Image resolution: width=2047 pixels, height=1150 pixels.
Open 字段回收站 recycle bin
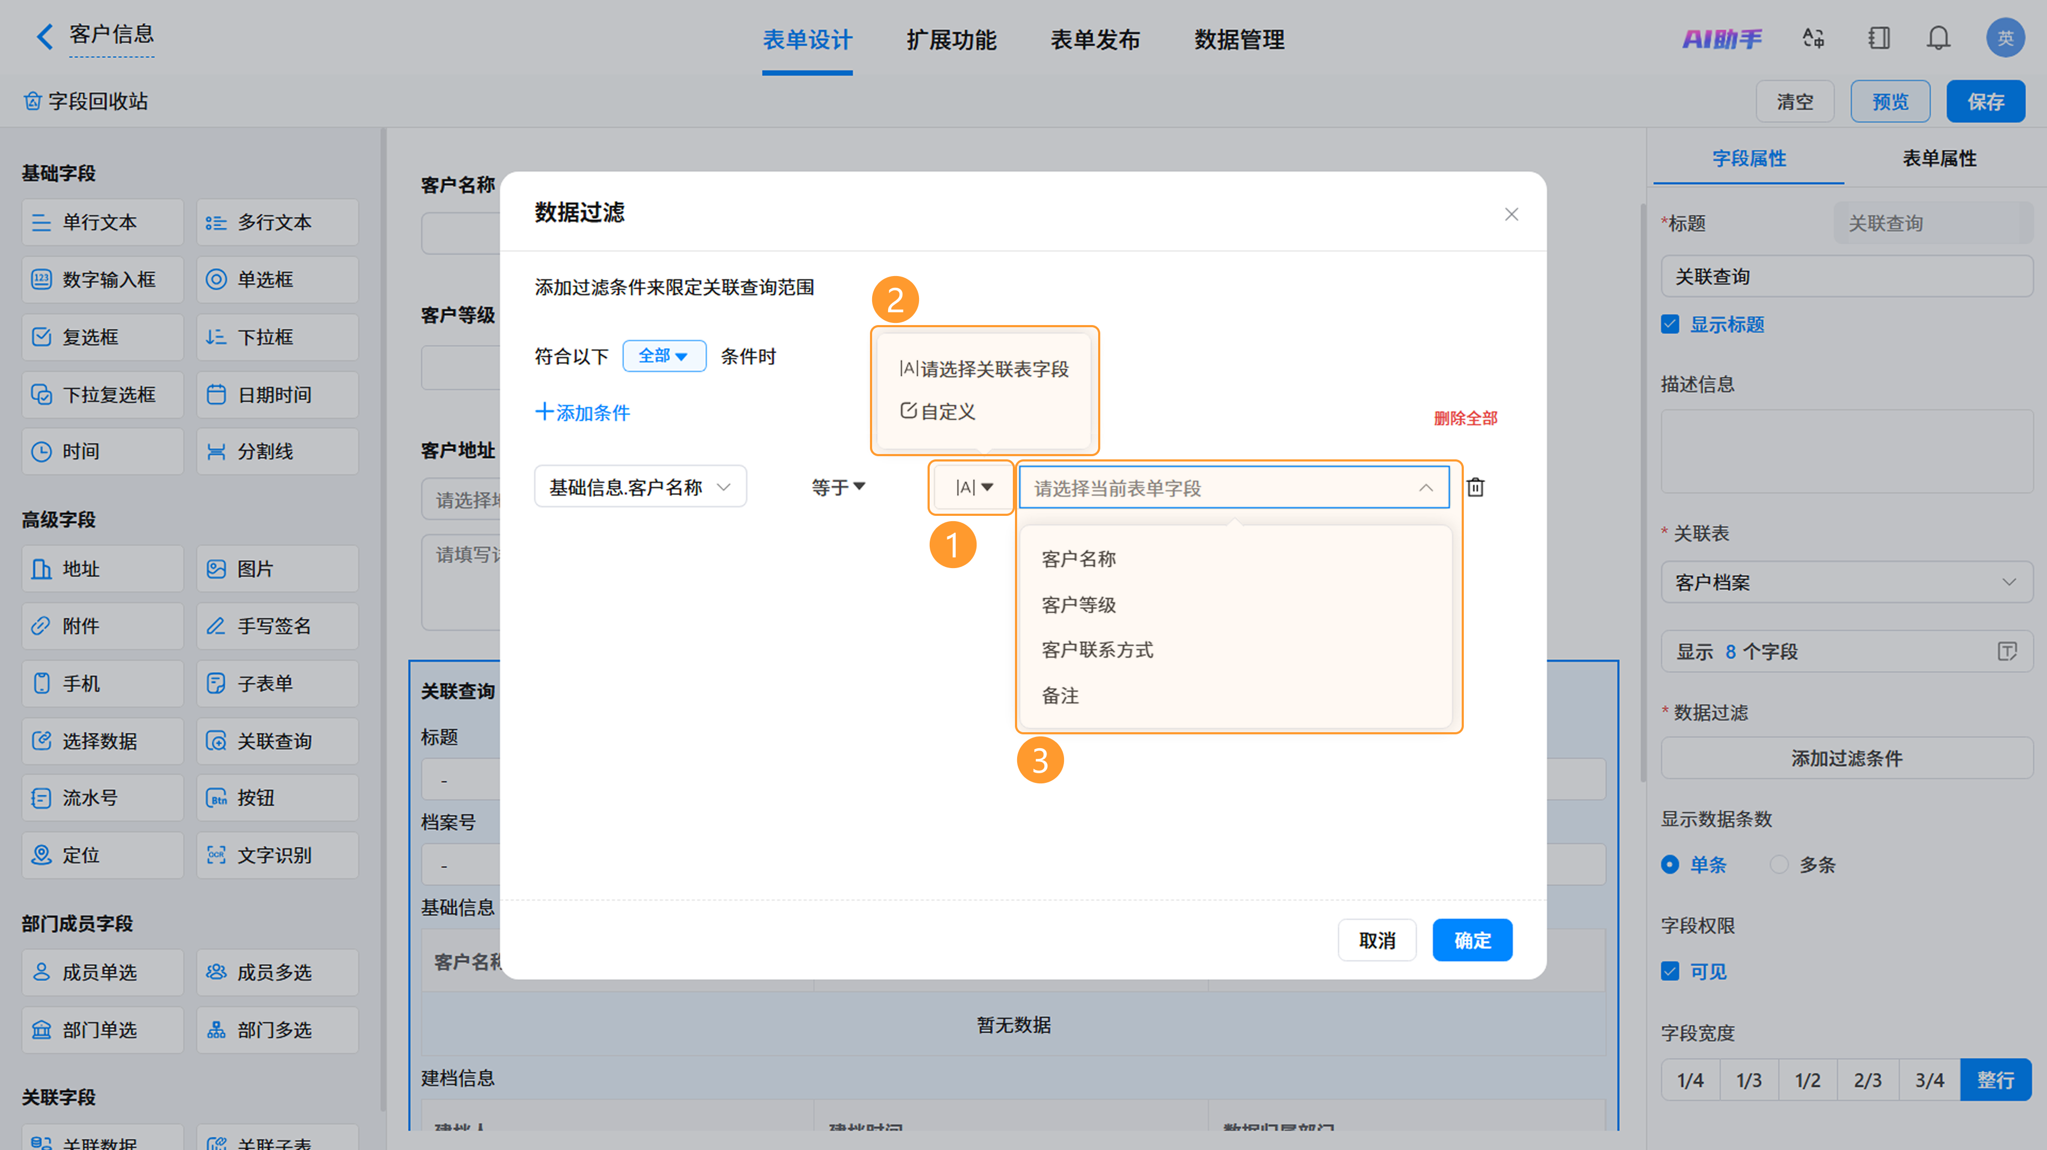click(86, 101)
